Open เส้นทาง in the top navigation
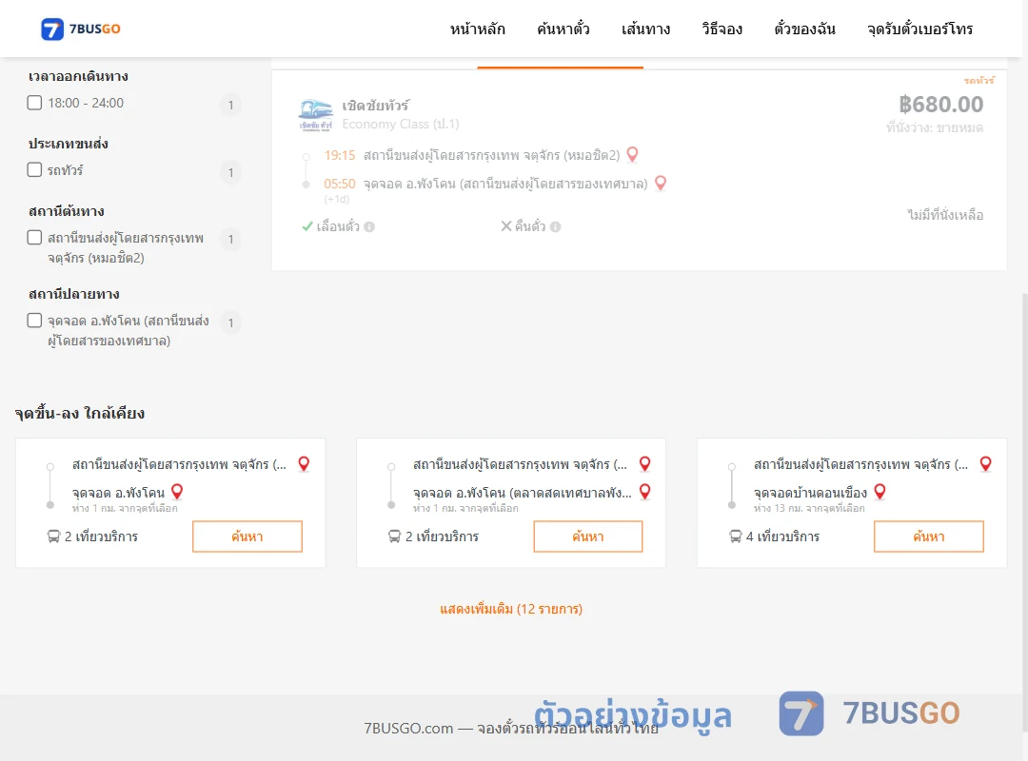 pos(645,29)
